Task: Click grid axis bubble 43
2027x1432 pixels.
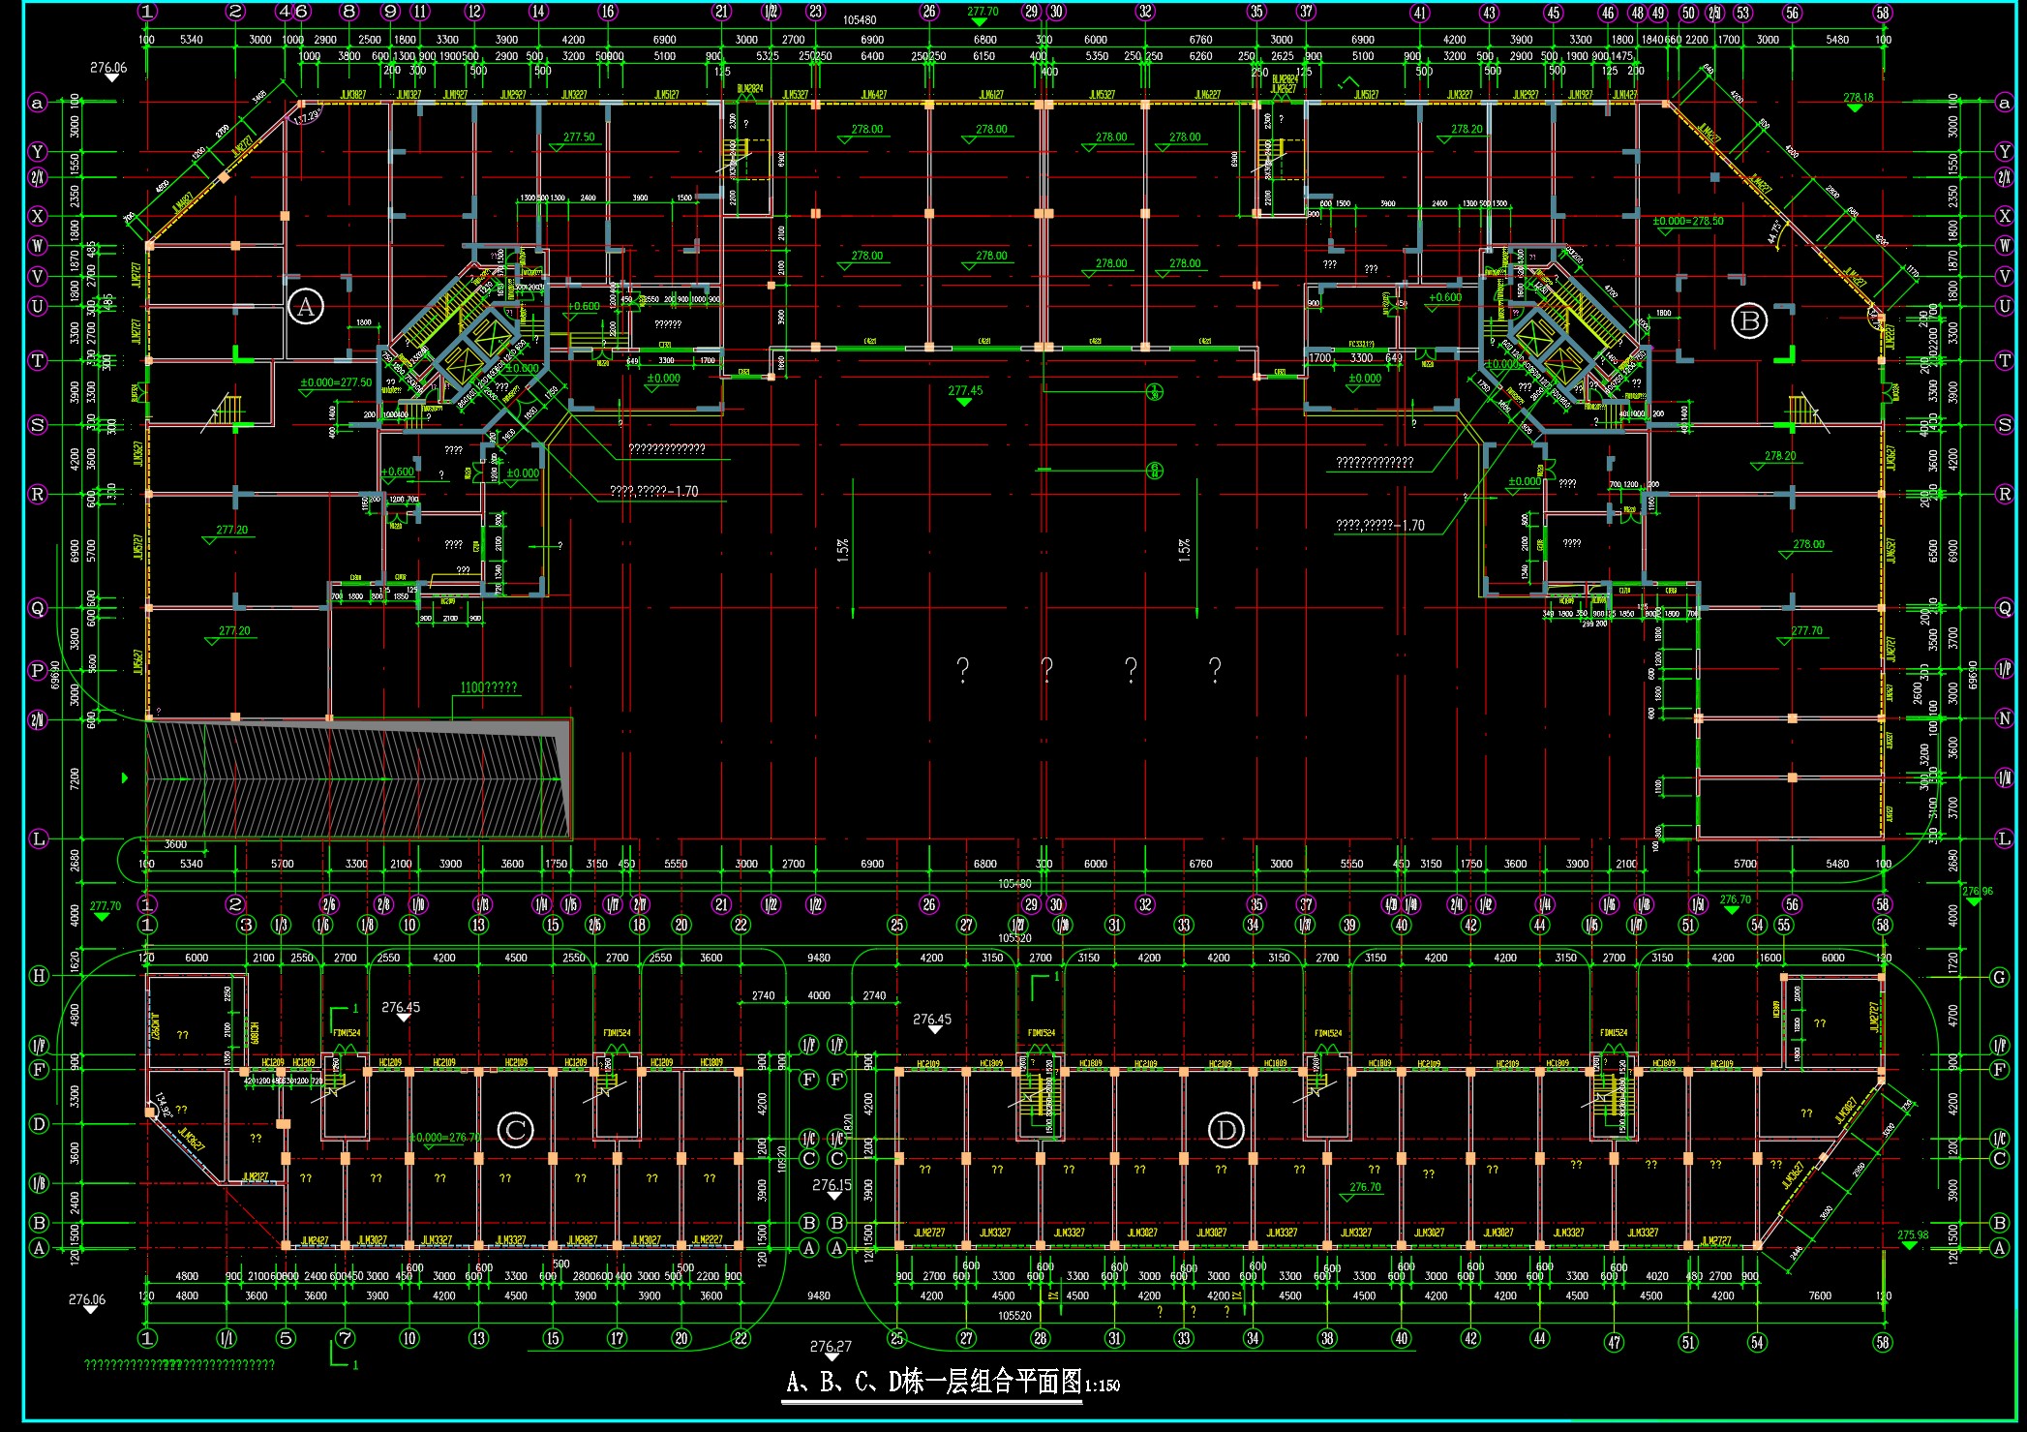Action: click(1489, 13)
